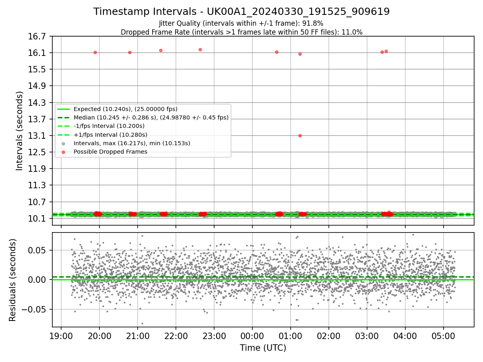Image resolution: width=483 pixels, height=362 pixels.
Task: Click the red dot marker in the legend
Action: click(x=64, y=152)
